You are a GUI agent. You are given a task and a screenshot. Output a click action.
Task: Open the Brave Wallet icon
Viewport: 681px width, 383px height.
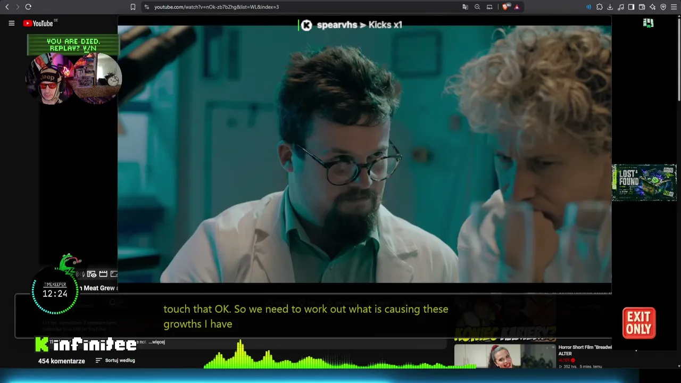(642, 7)
